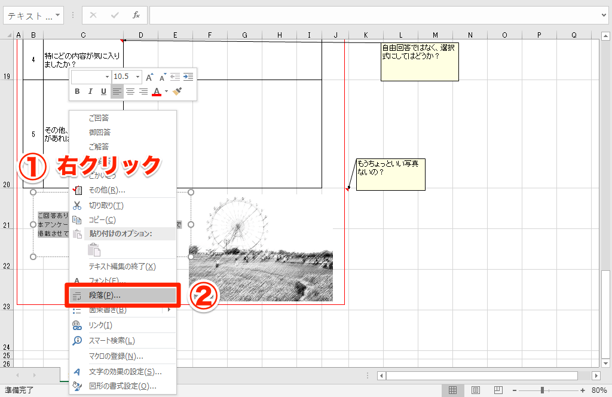Confirm entry with the check mark button

click(115, 15)
